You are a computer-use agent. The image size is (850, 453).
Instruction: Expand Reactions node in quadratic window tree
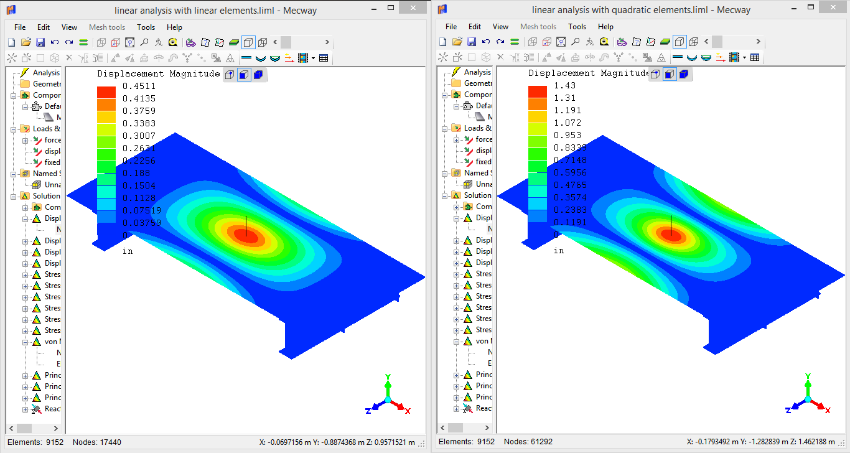457,408
